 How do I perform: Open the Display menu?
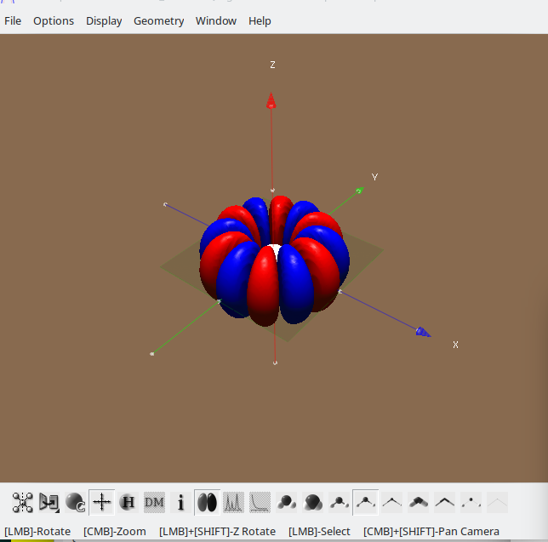tap(104, 20)
